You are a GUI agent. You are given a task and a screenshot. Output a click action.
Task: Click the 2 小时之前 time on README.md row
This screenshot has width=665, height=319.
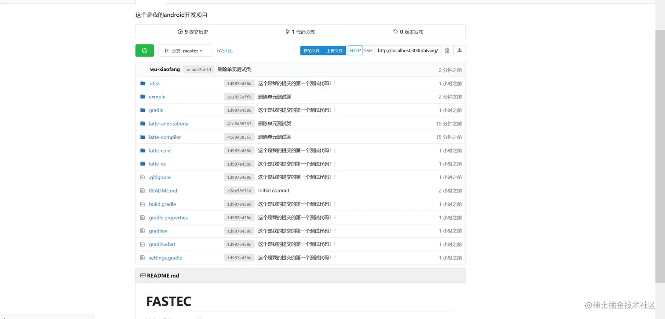[450, 191]
